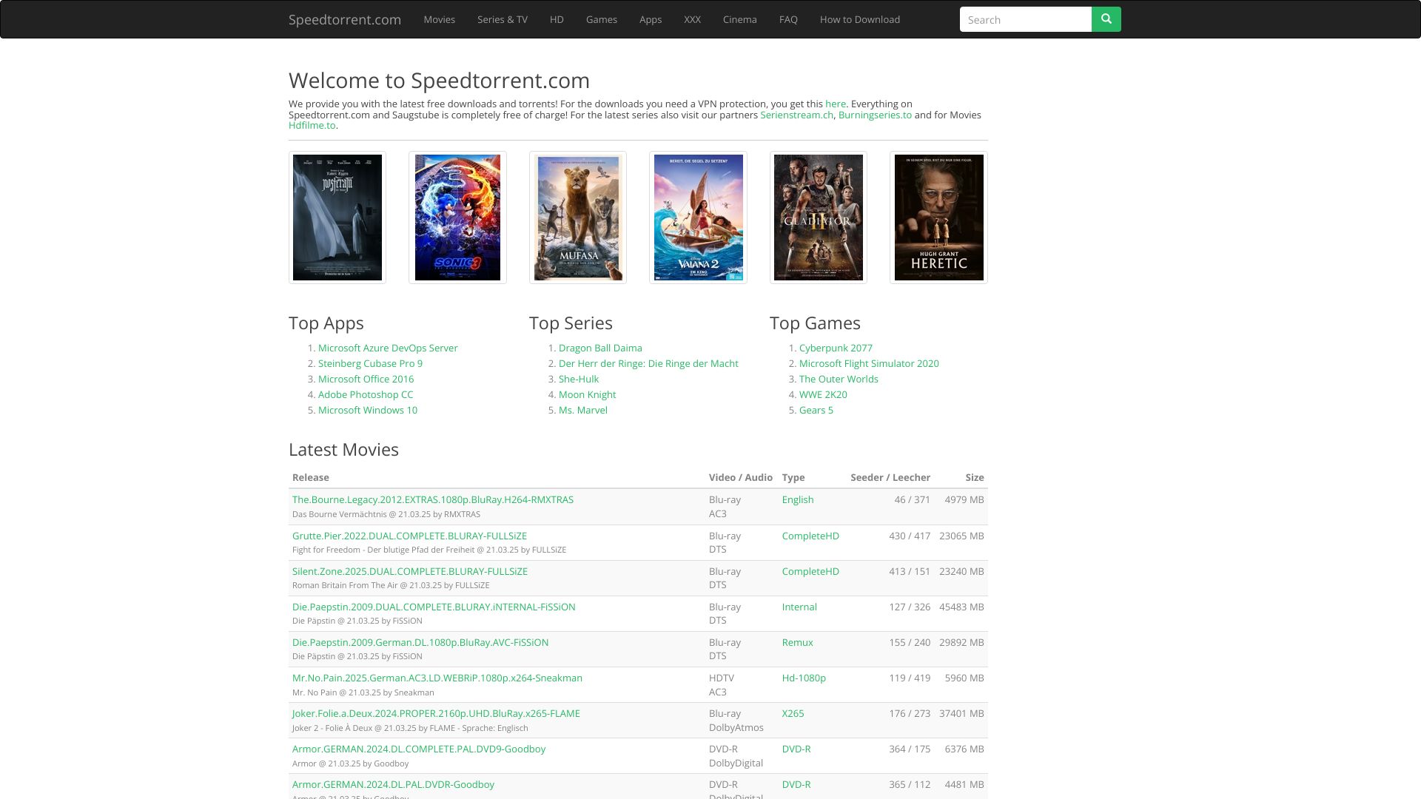1421x799 pixels.
Task: Open The.Bourne.Legacy.2012 EXTRAS release
Action: click(x=433, y=499)
